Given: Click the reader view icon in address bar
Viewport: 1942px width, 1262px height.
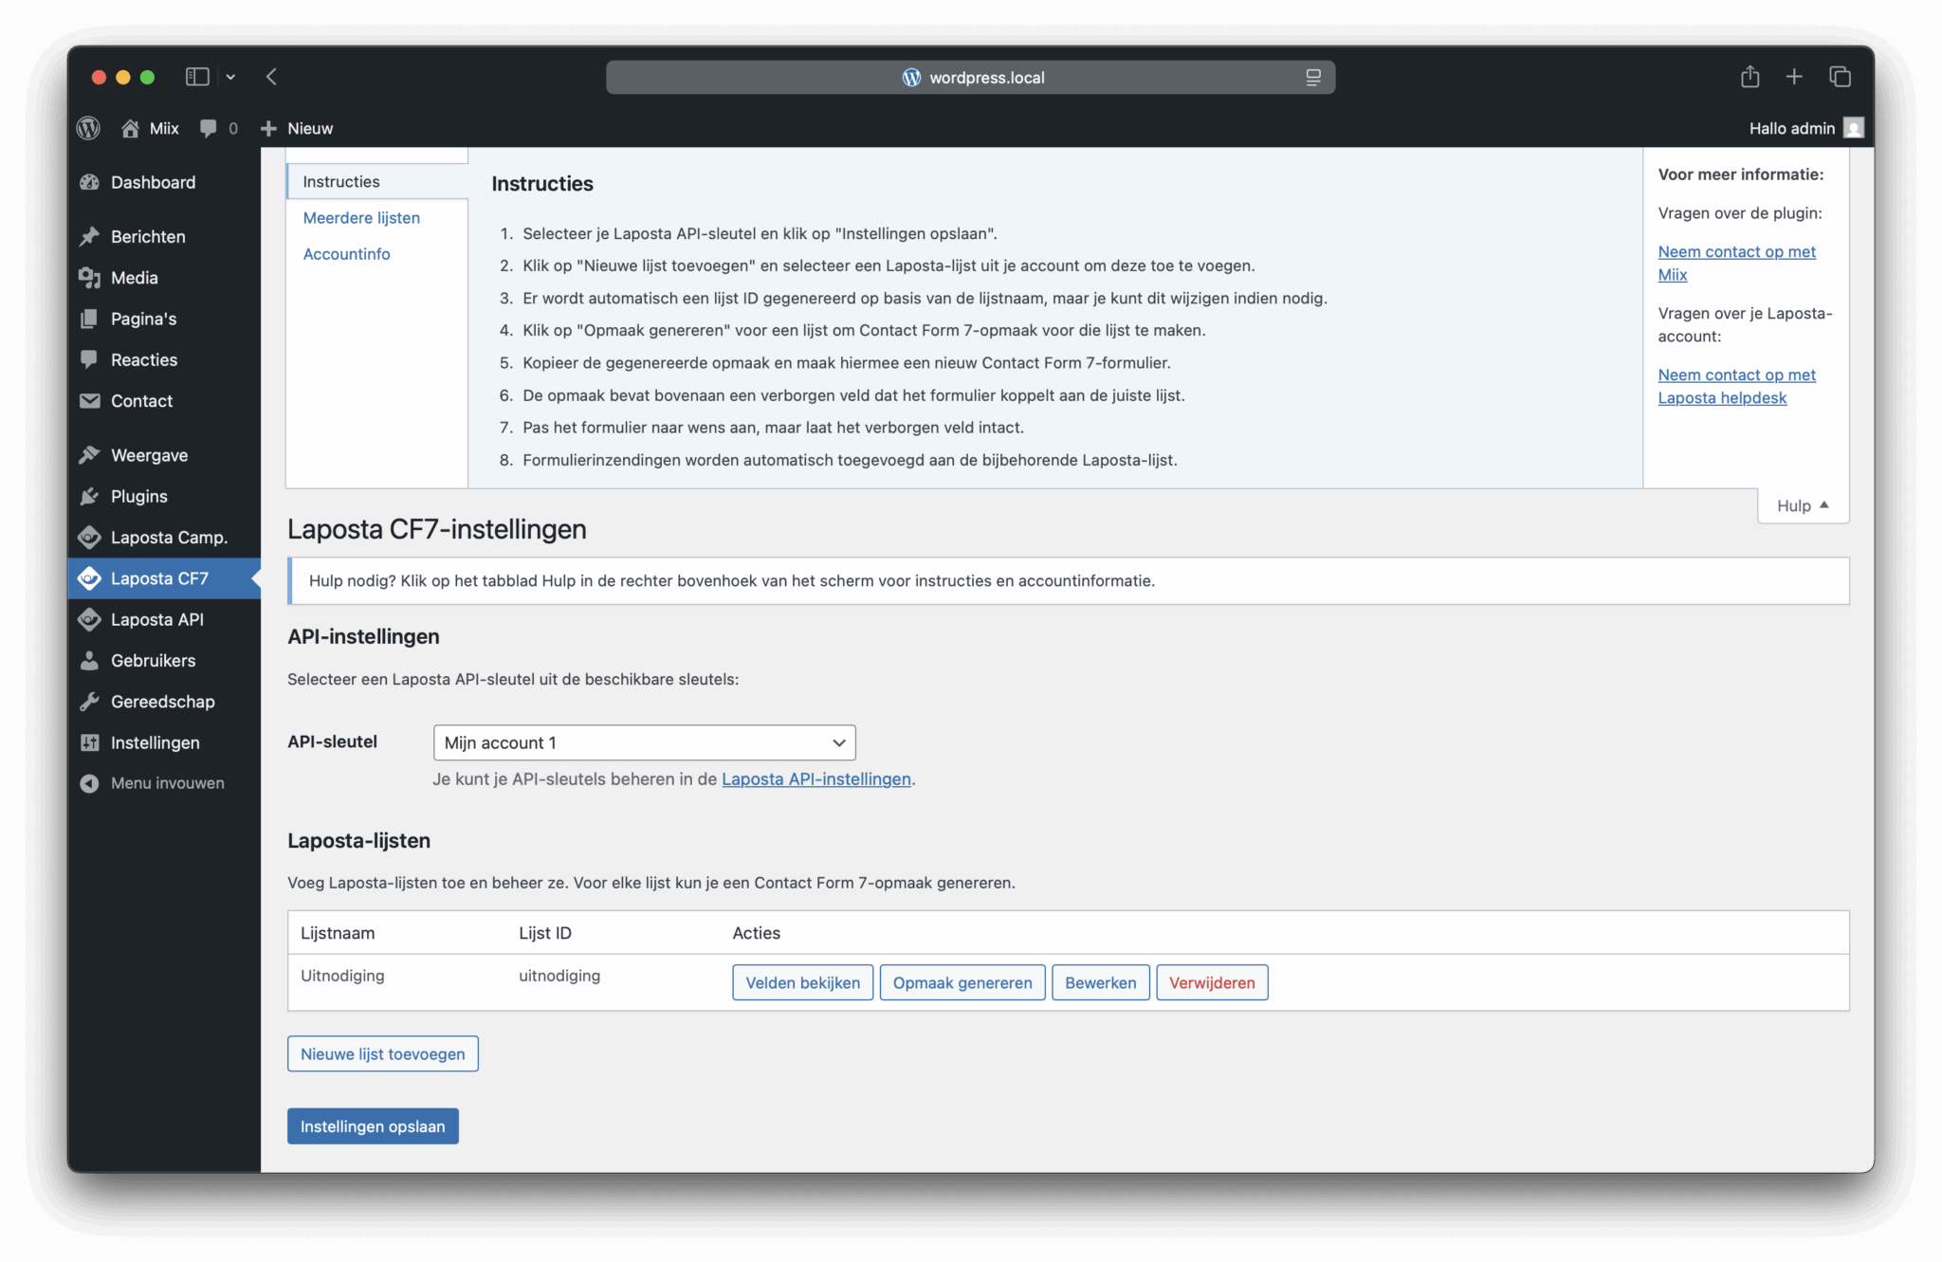Looking at the screenshot, I should (1313, 78).
